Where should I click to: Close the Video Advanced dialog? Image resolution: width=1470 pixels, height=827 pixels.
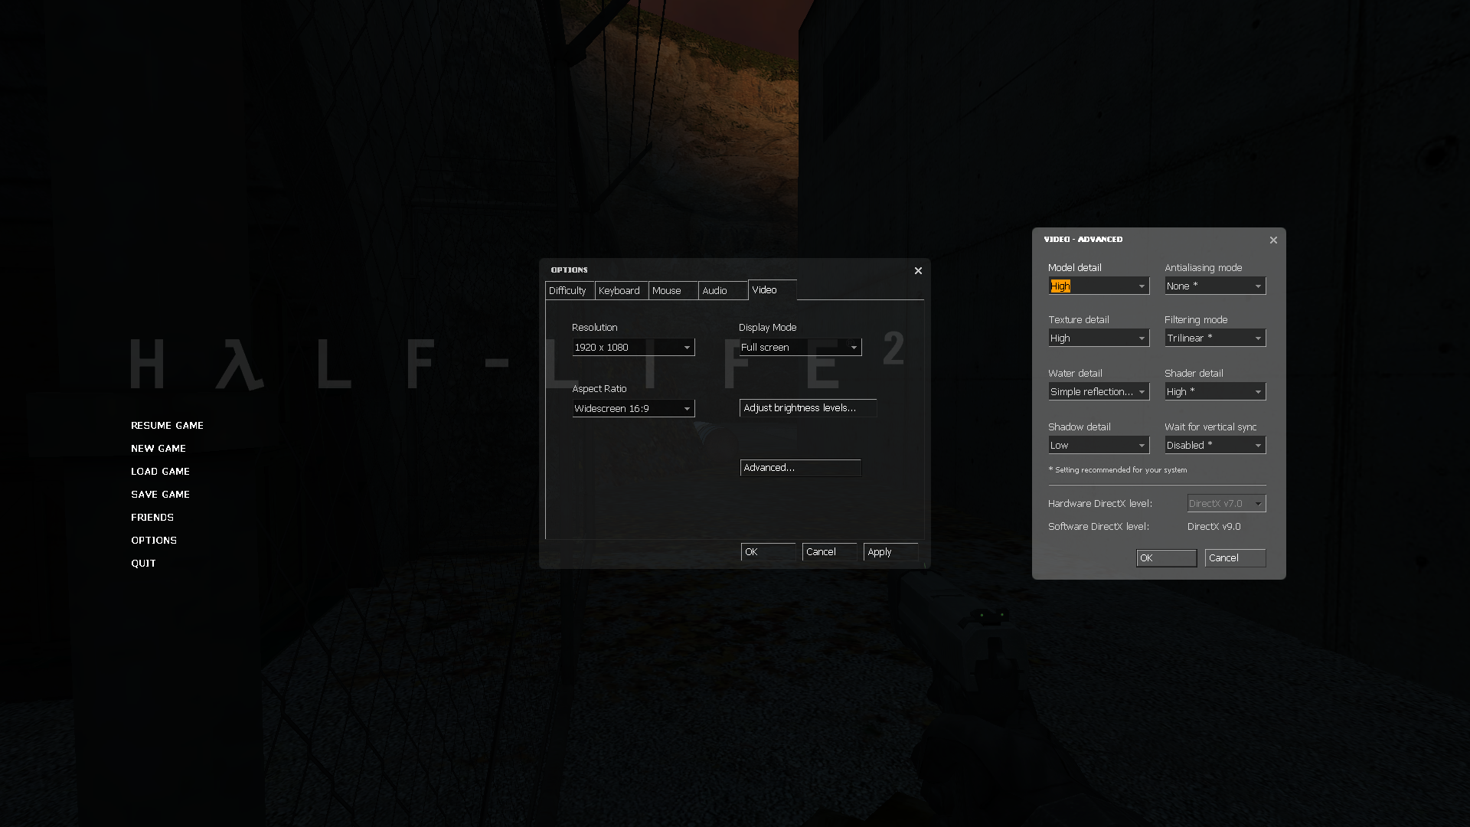click(1273, 240)
